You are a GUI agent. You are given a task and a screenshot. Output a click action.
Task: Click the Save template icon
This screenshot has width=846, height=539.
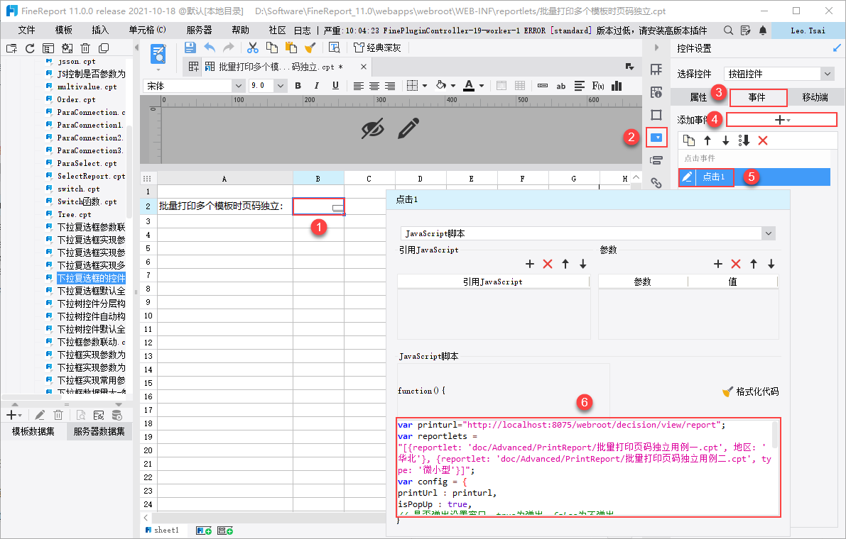click(x=190, y=48)
